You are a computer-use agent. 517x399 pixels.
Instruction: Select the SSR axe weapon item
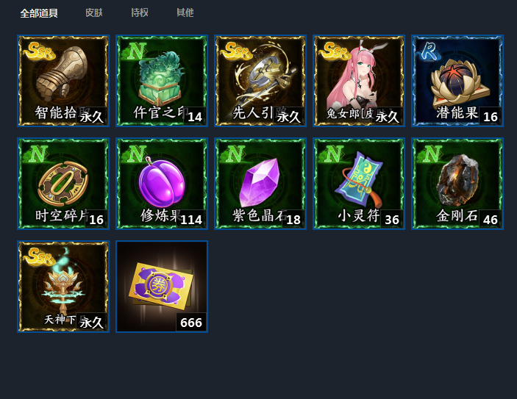click(260, 81)
